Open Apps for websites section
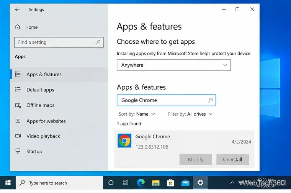Image resolution: width=291 pixels, height=193 pixels. (x=59, y=121)
